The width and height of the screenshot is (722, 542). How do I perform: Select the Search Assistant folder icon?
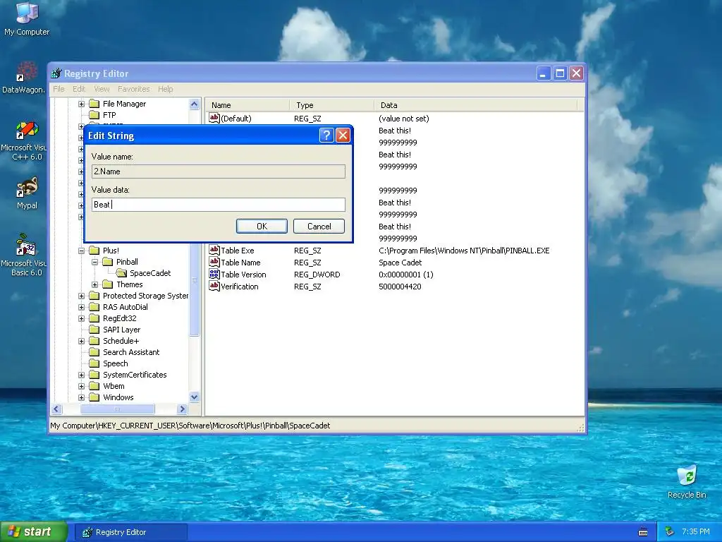click(x=94, y=352)
